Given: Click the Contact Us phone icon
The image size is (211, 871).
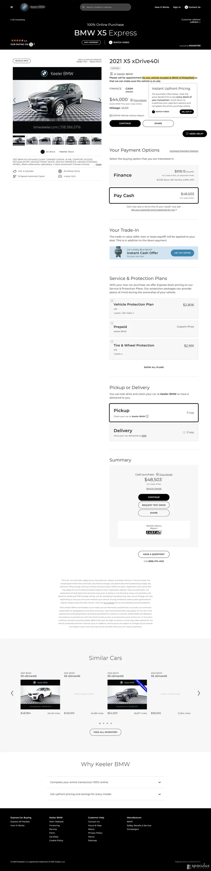Looking at the screenshot, I should (x=186, y=7).
